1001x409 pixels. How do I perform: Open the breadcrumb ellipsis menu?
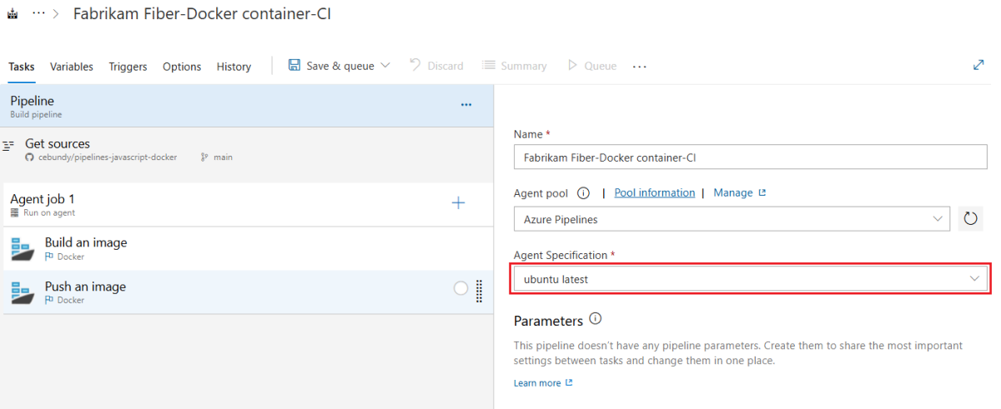[38, 14]
